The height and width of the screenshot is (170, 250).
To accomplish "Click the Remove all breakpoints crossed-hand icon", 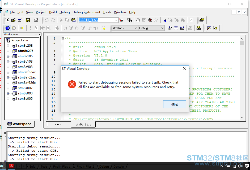I will point(150,20).
